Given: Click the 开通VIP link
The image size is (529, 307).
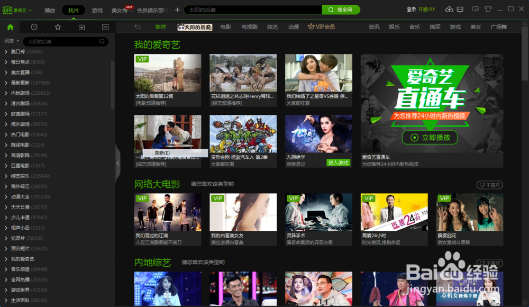Looking at the screenshot, I should point(427,10).
